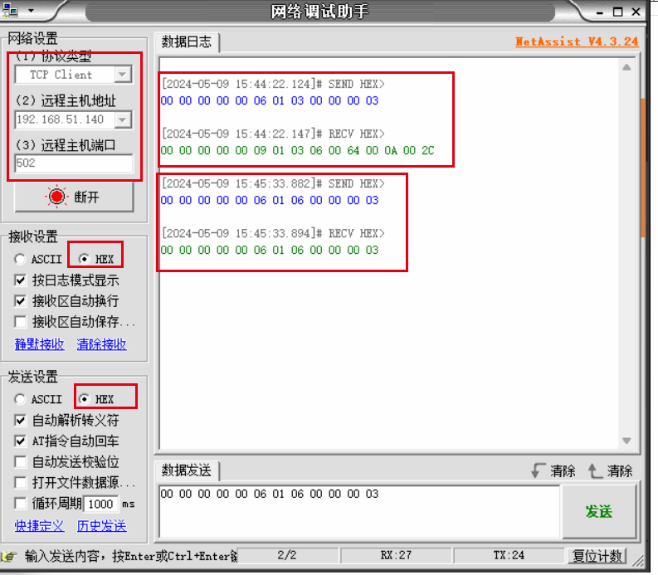Select ASCII in receive settings

point(38,260)
